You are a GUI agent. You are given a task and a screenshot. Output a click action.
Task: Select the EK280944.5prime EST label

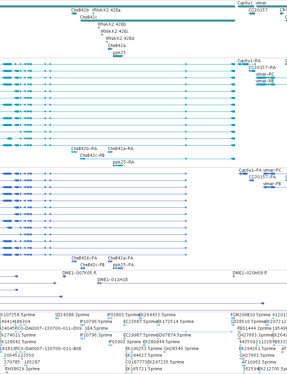click(161, 342)
